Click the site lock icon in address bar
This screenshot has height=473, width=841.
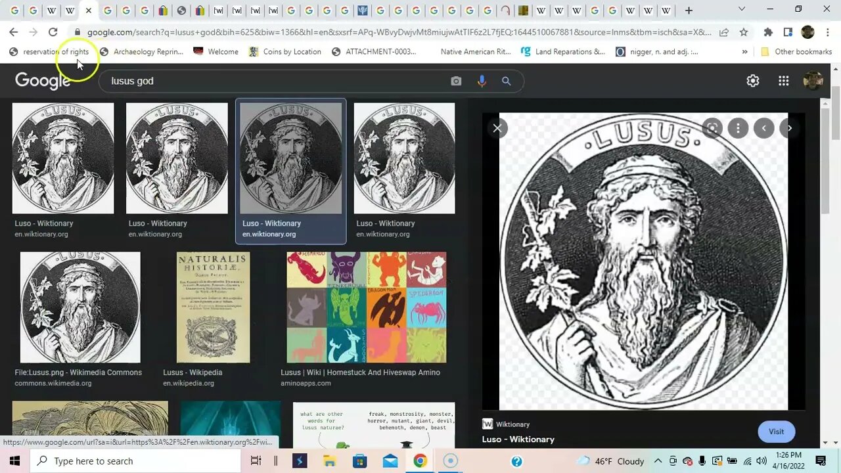point(78,32)
